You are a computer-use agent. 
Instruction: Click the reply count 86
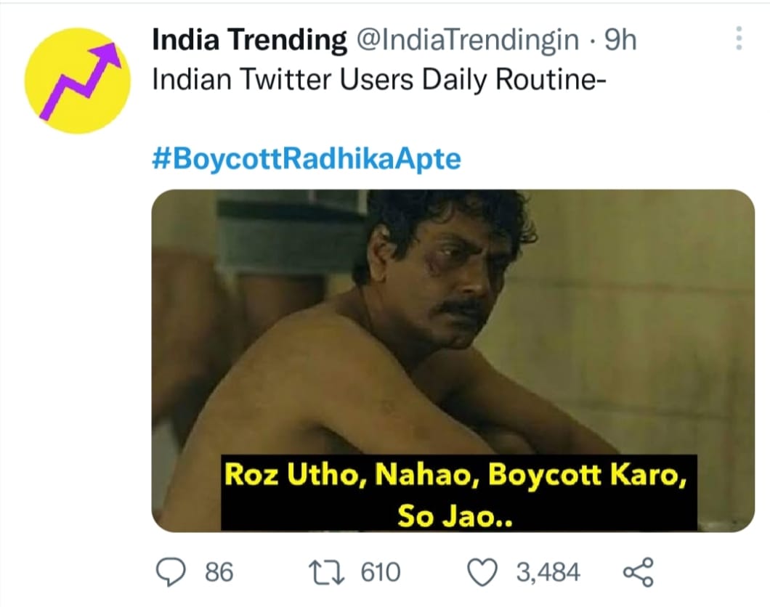tap(219, 573)
